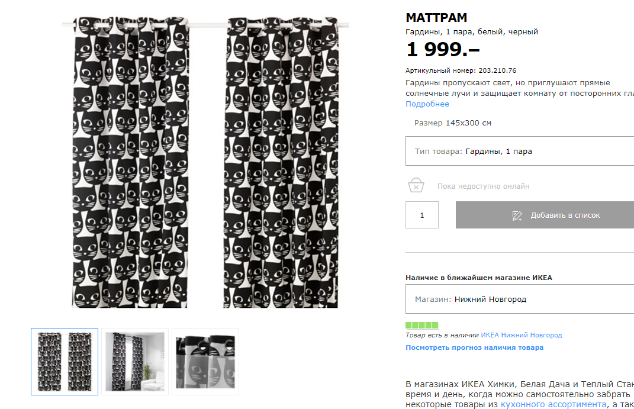Click the pencil list icon on the gray button
Viewport: 634px width, 409px height.
[x=517, y=215]
